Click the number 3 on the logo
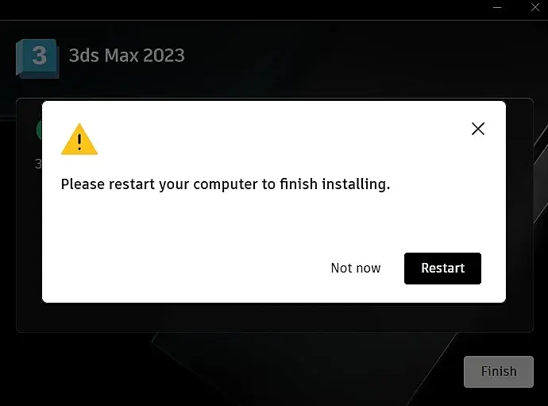The width and height of the screenshot is (548, 406). pos(39,56)
